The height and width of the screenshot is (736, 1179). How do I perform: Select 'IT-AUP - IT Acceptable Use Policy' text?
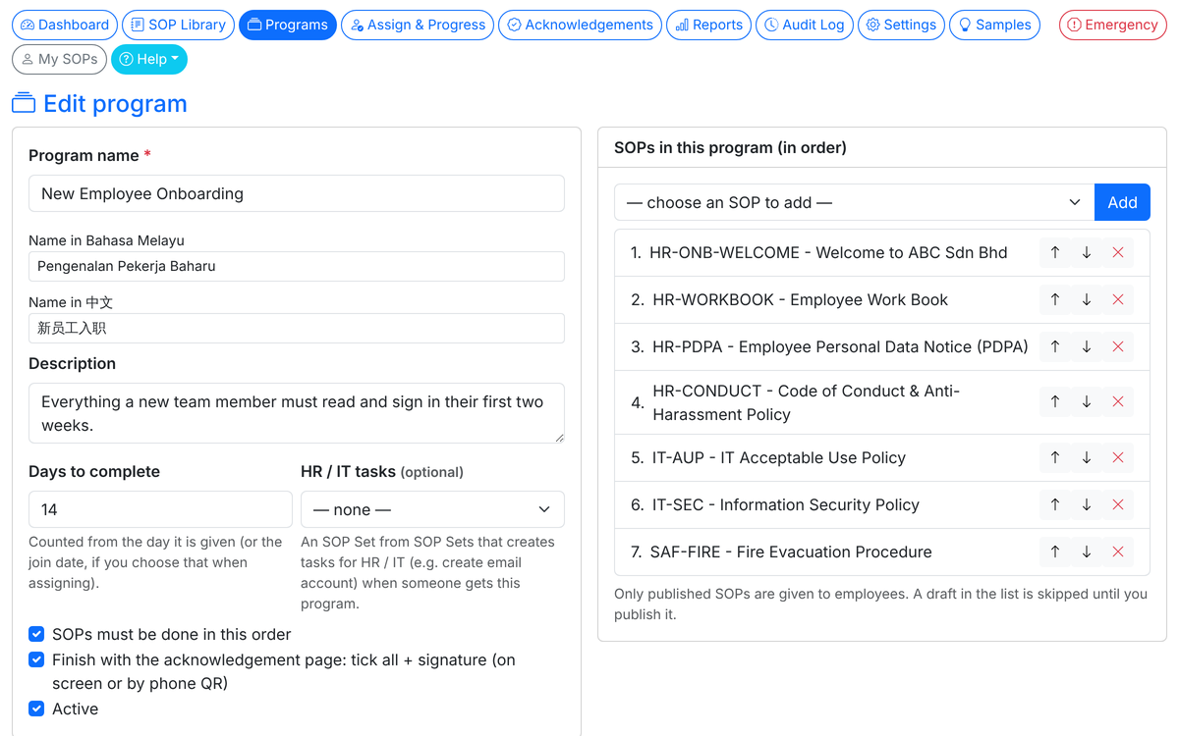click(779, 458)
